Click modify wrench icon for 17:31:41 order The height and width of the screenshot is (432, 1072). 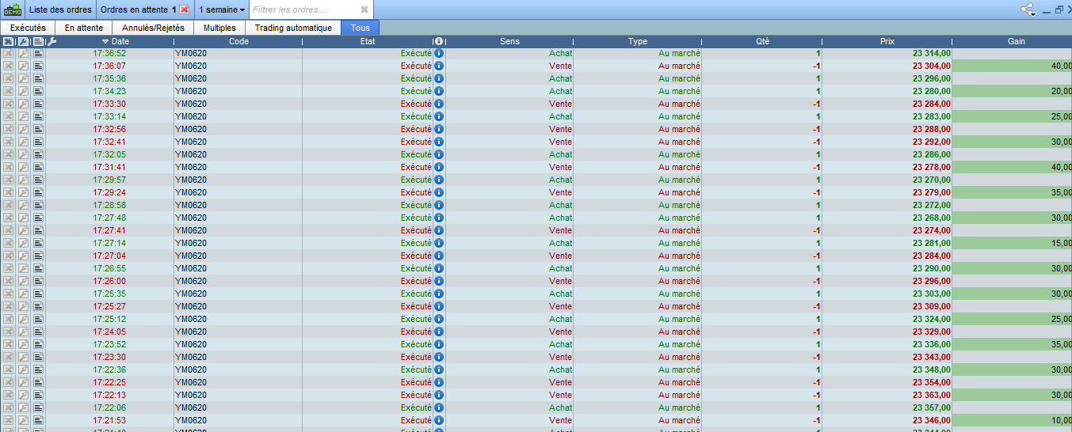[x=24, y=167]
